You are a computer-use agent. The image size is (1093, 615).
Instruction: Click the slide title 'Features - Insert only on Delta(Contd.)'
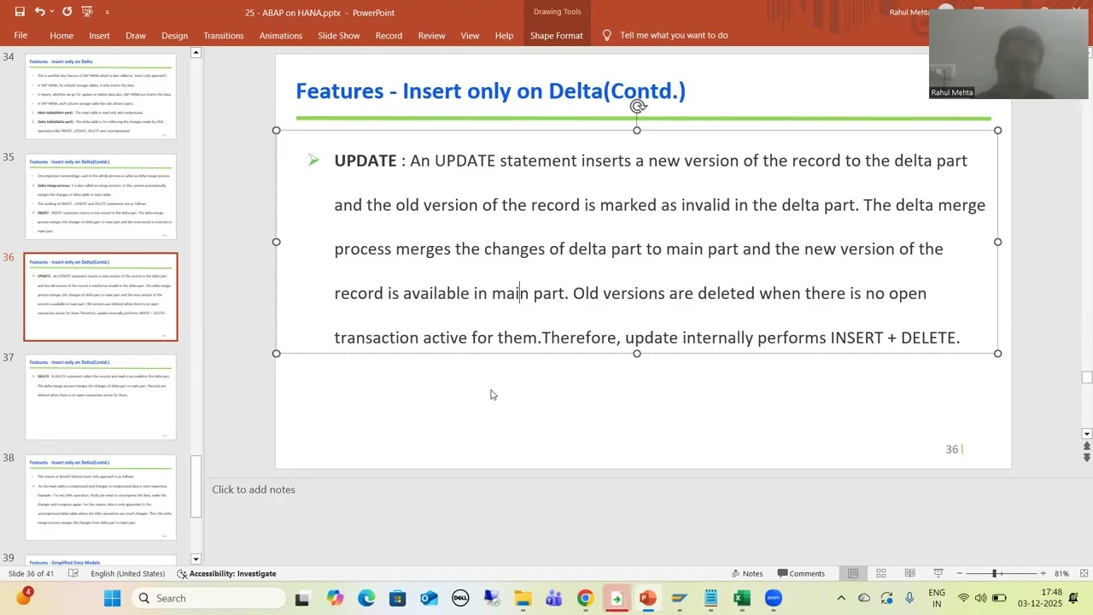tap(490, 91)
